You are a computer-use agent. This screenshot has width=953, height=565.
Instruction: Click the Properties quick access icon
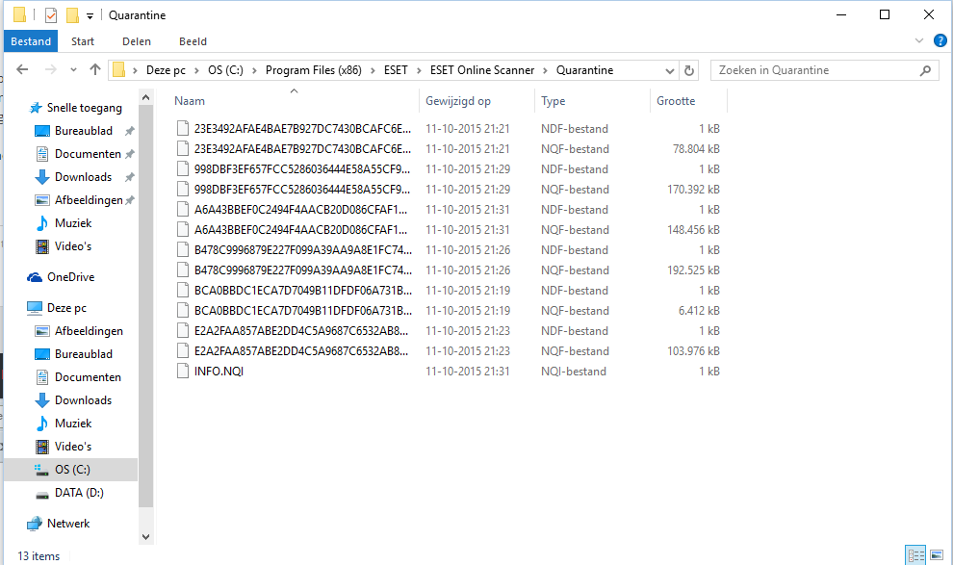[51, 15]
